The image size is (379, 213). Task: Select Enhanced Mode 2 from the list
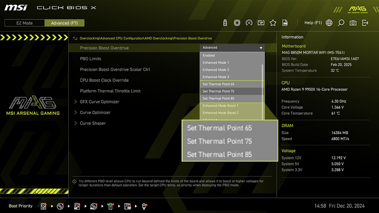(216, 70)
